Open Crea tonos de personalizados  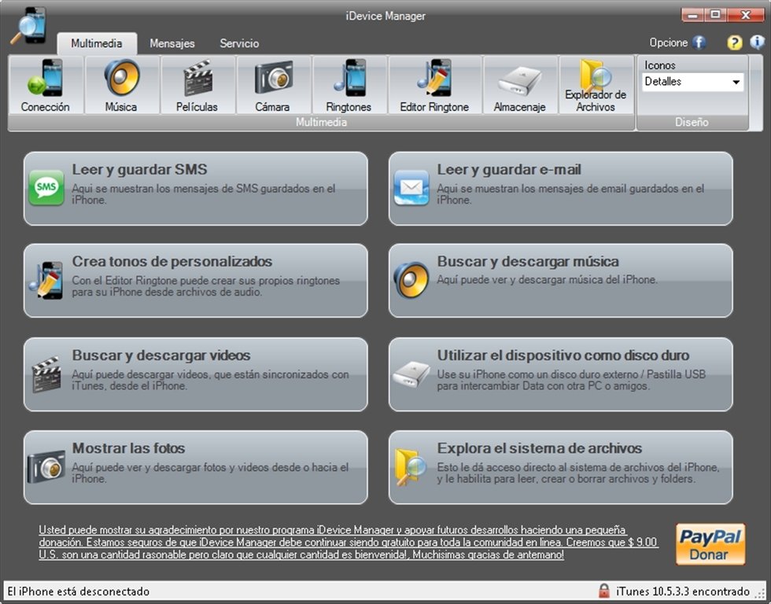(196, 281)
